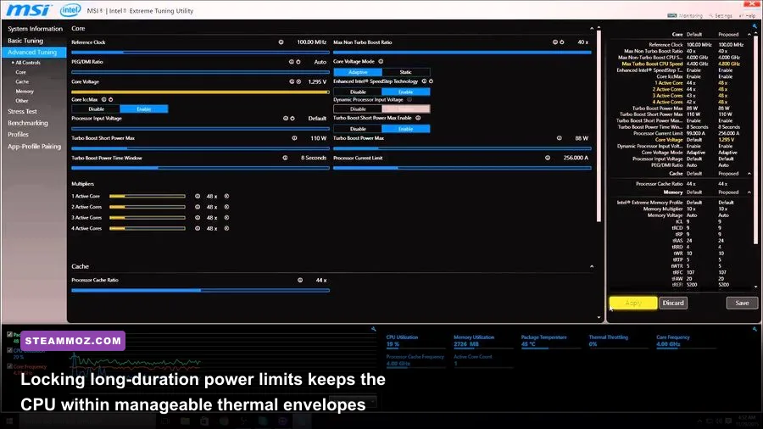Screen dimensions: 763x429
Task: Toggle the Core Frequency graph checkbox
Action: (x=9, y=366)
